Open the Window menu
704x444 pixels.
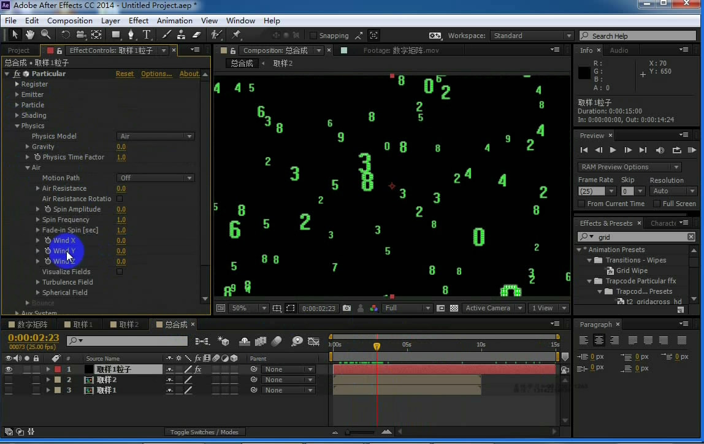(240, 21)
